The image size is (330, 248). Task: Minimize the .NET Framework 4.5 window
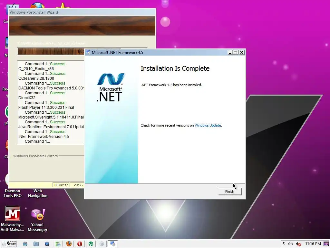coord(230,53)
